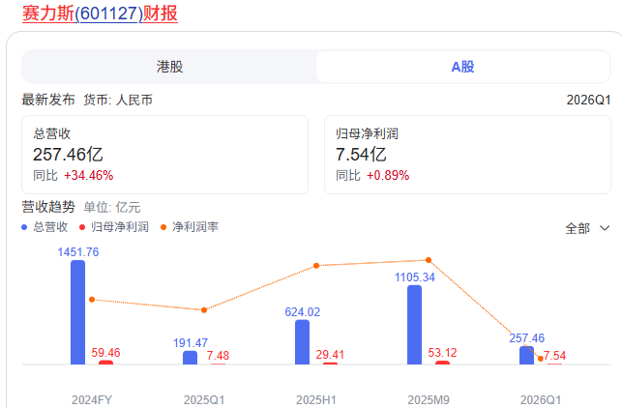This screenshot has width=622, height=408.
Task: Click the 2025M9 profit margin point
Action: point(429,260)
